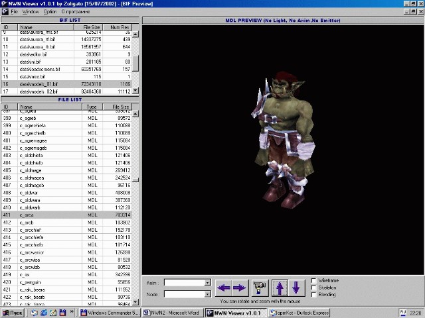The width and height of the screenshot is (425, 318).
Task: Open the Option menu
Action: pos(50,12)
